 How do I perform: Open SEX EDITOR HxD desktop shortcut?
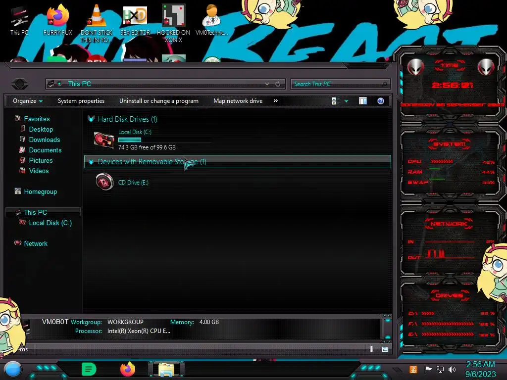(135, 21)
